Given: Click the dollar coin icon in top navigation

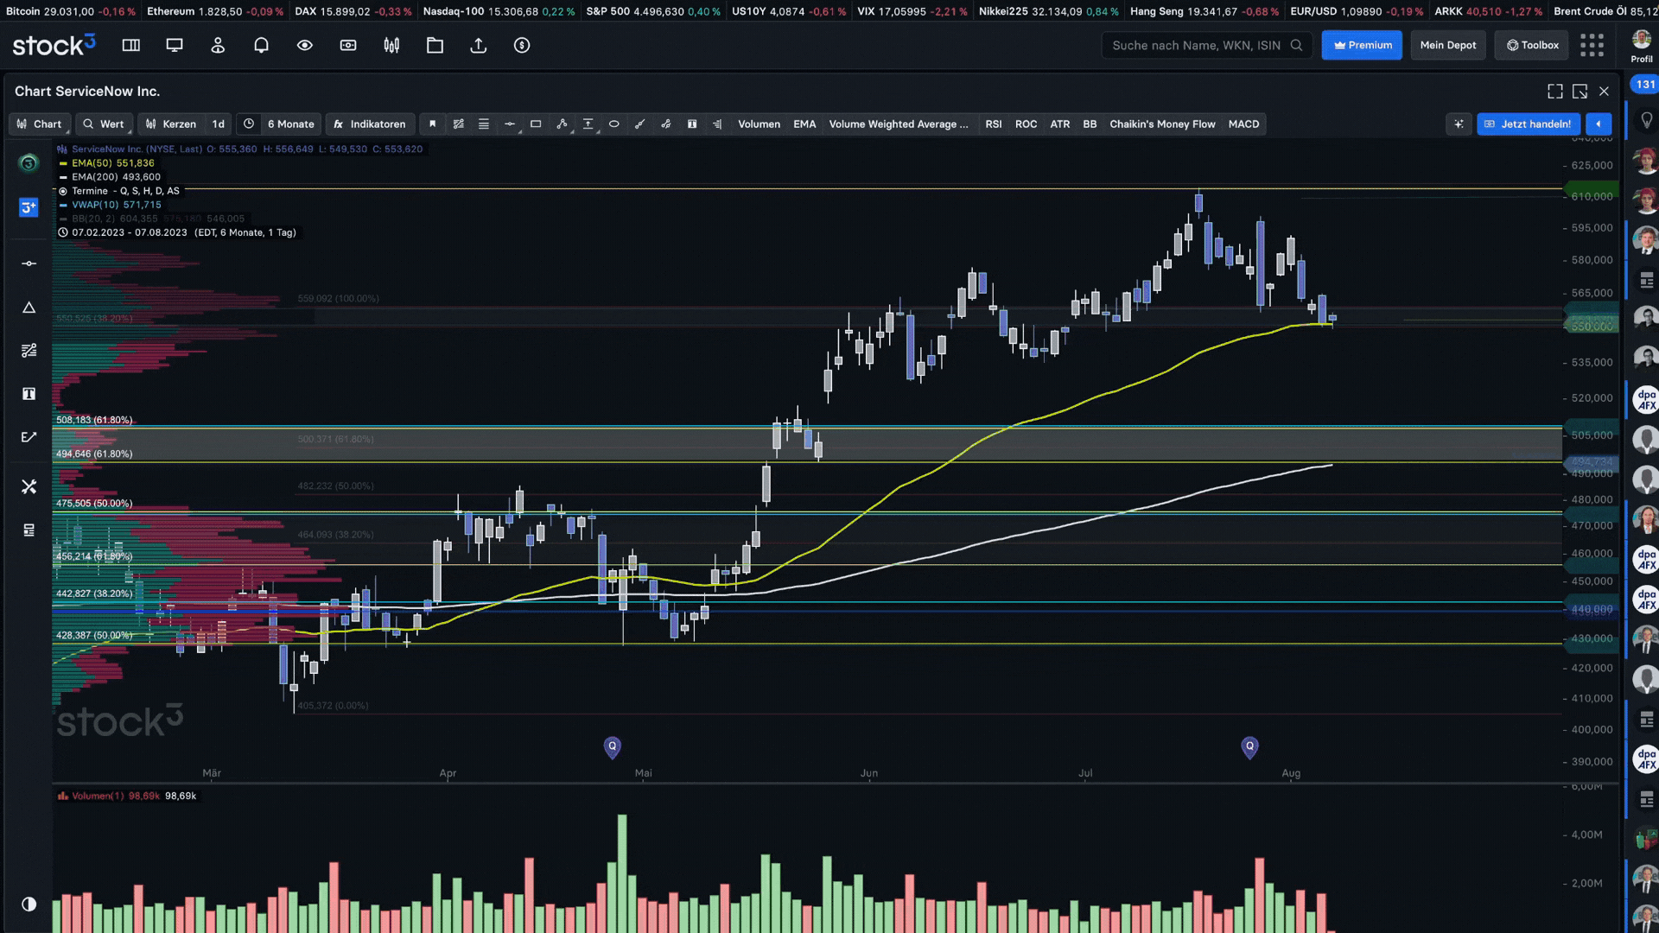Looking at the screenshot, I should (522, 45).
